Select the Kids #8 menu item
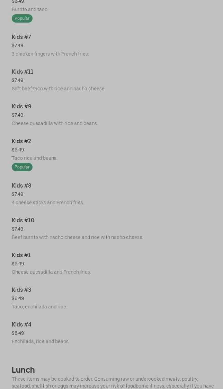Screen dimensions: 223x389 click(x=21, y=185)
